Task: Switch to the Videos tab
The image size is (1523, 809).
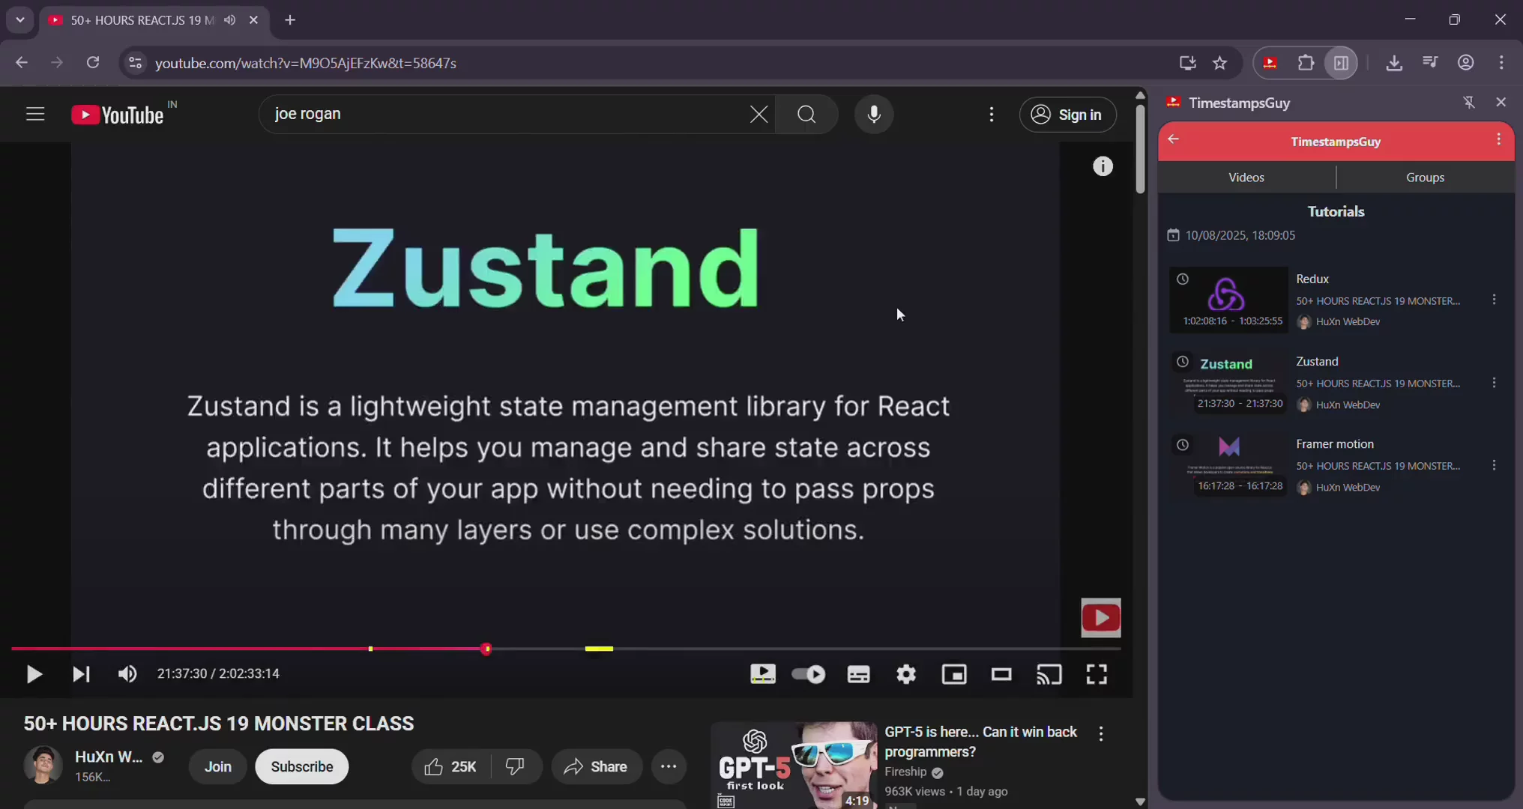Action: point(1246,178)
